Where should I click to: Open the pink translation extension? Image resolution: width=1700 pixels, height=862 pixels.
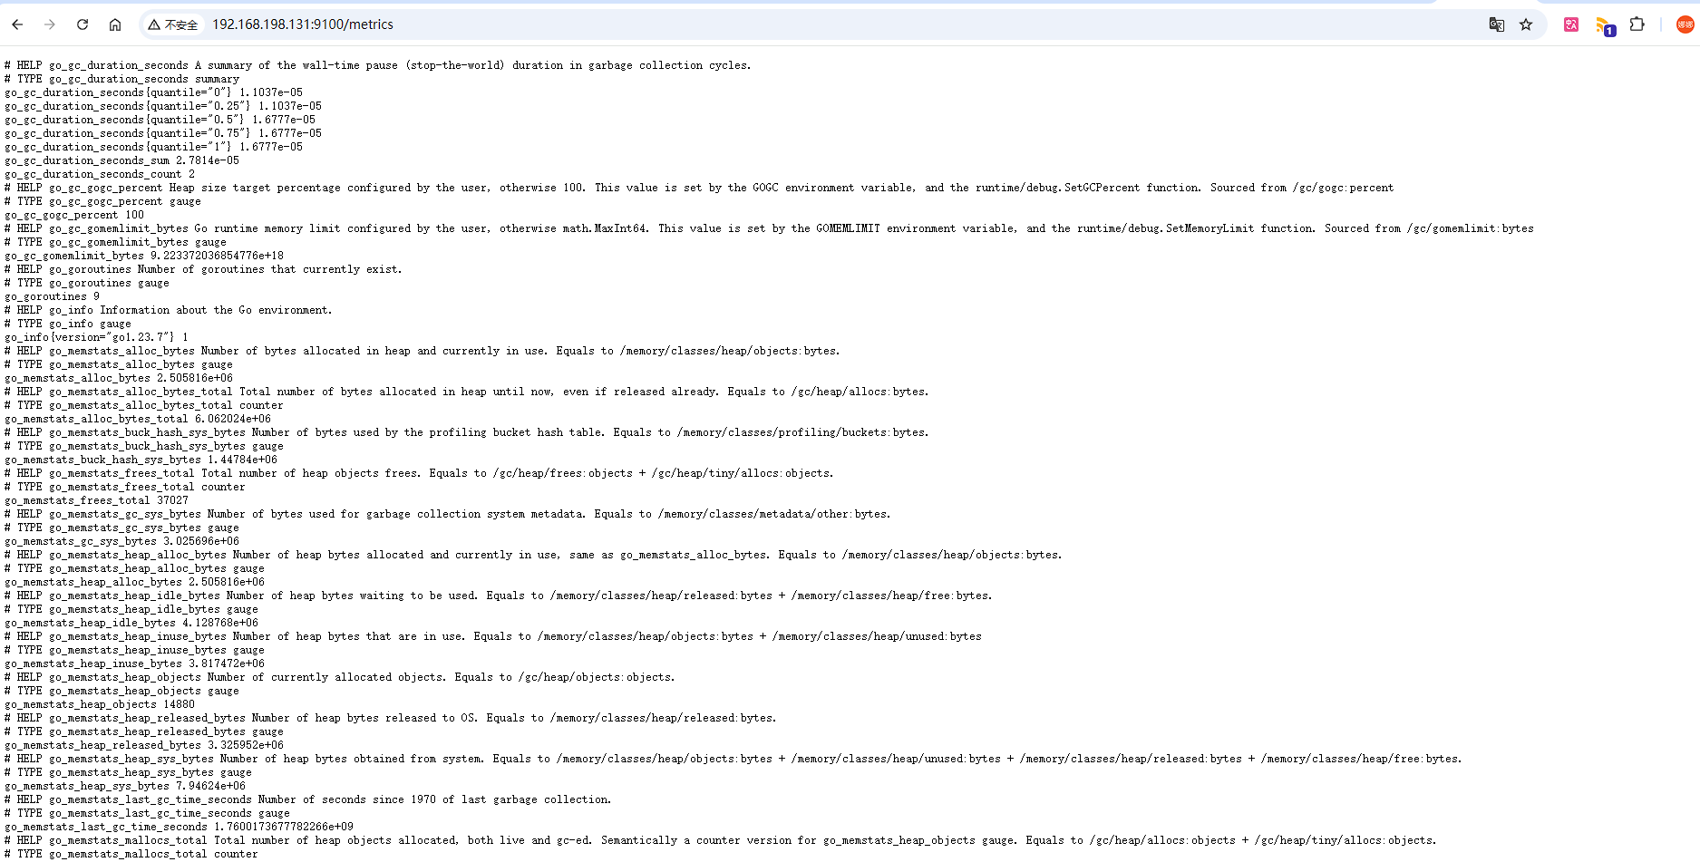[1571, 24]
